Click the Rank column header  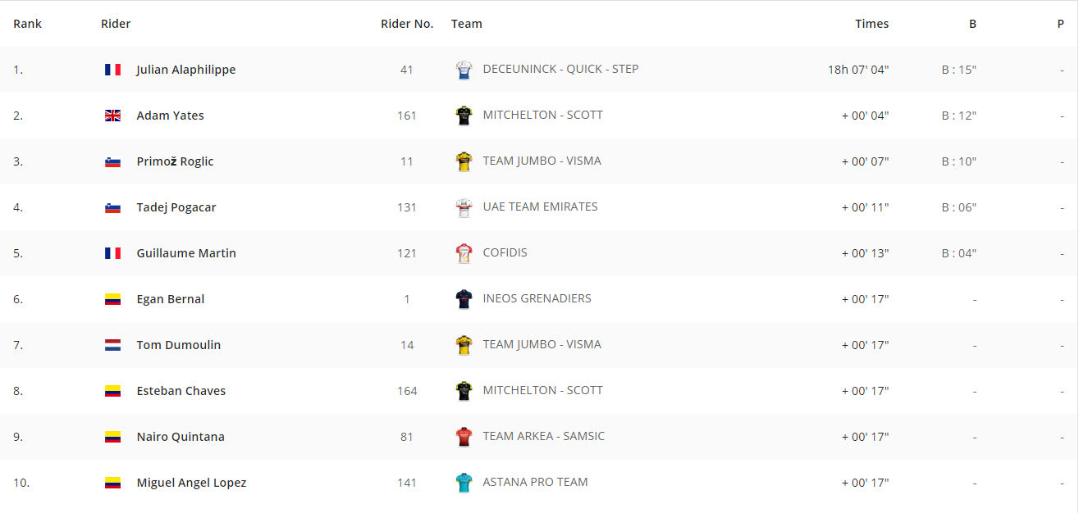point(28,24)
